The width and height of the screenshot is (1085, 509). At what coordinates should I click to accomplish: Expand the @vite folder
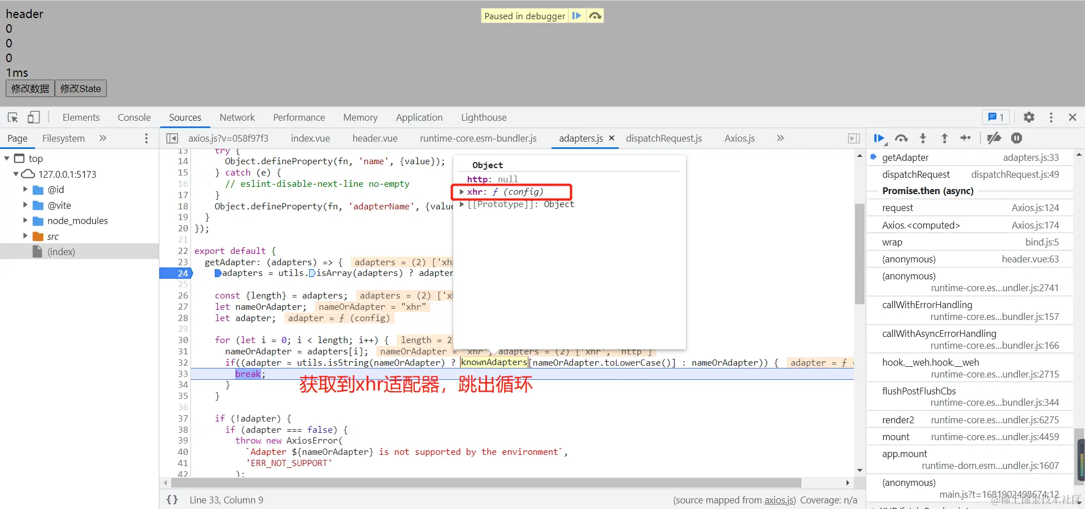pos(25,205)
